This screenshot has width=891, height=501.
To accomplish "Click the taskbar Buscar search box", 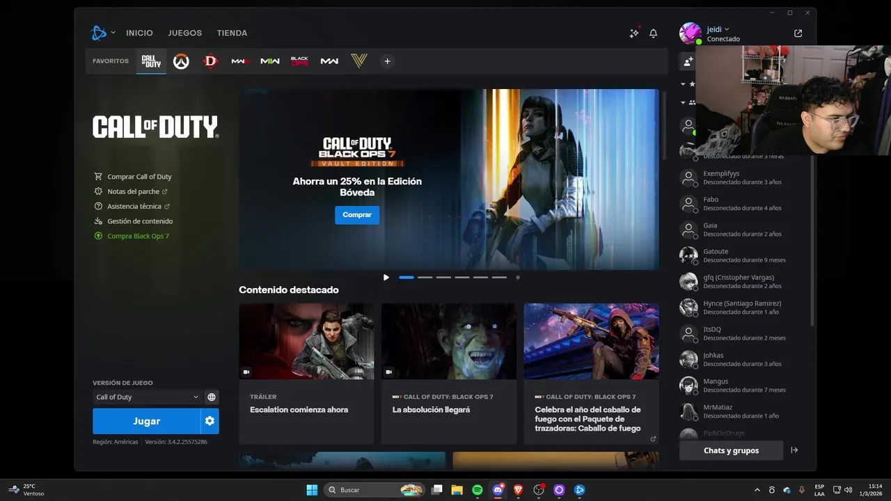I will point(375,490).
